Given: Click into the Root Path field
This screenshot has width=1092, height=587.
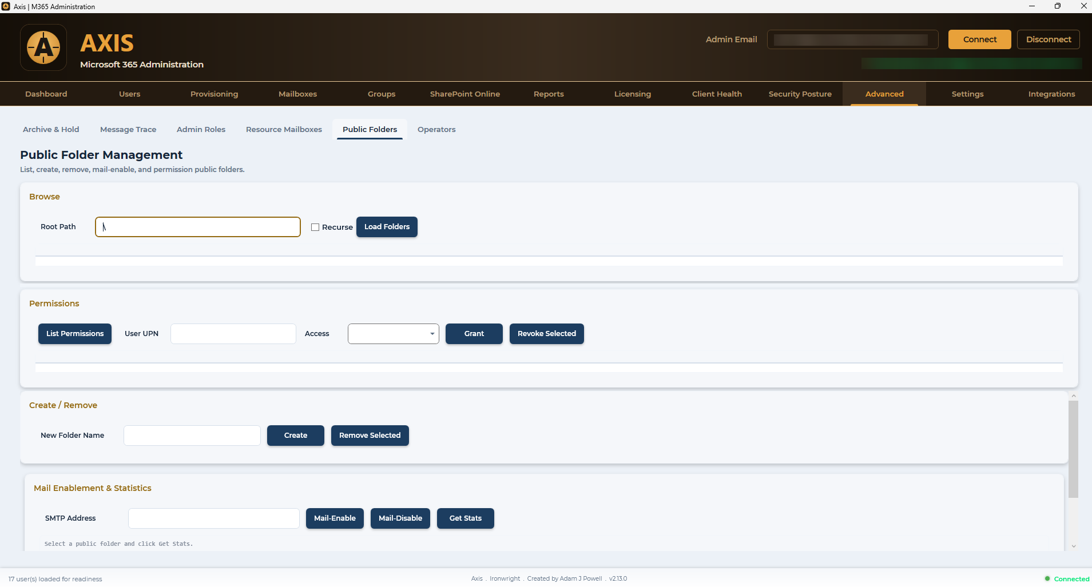Looking at the screenshot, I should point(198,227).
